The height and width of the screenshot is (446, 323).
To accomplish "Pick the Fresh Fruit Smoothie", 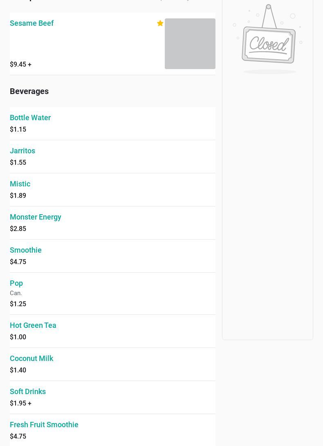I will pyautogui.click(x=44, y=425).
